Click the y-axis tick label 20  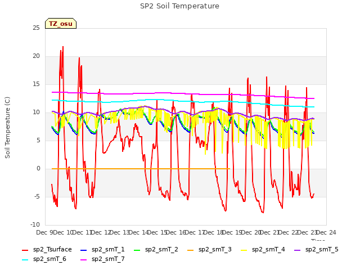36,56
